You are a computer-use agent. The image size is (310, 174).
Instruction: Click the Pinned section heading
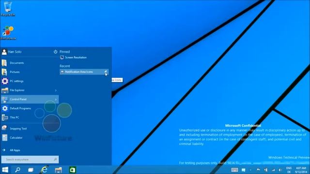[64, 52]
